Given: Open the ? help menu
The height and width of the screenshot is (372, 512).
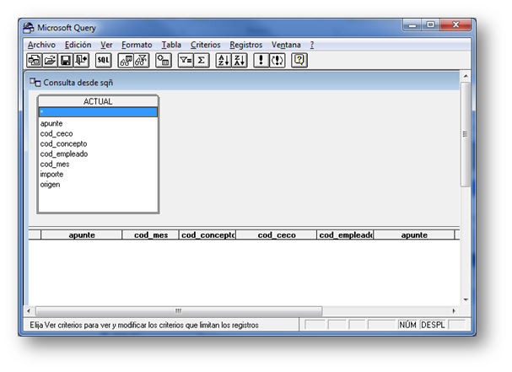Looking at the screenshot, I should tap(312, 45).
